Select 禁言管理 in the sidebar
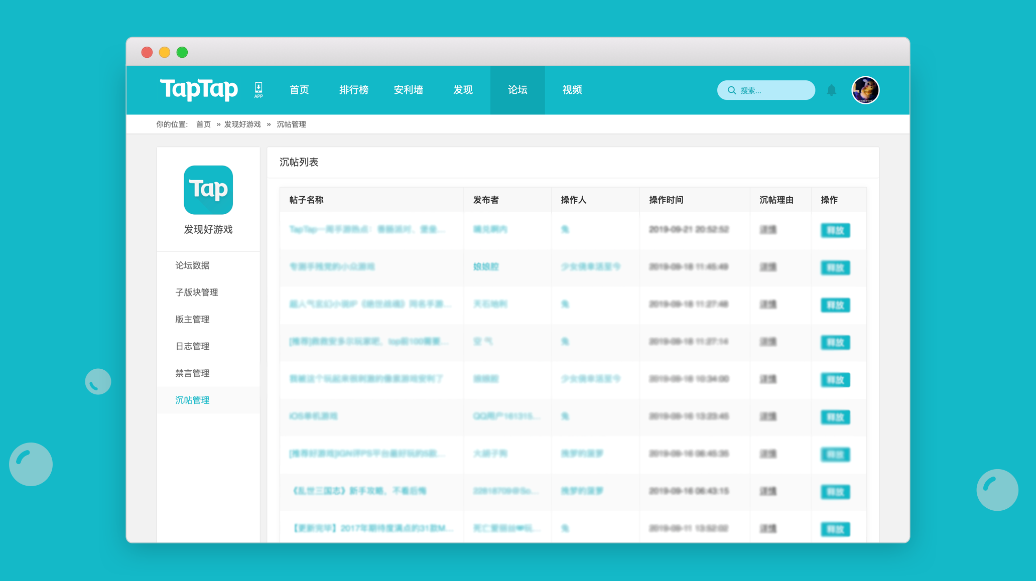The width and height of the screenshot is (1036, 581). [192, 373]
